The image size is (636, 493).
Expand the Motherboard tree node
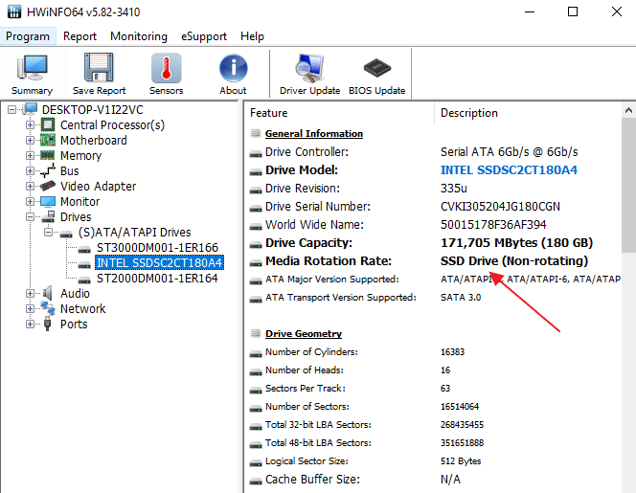pyautogui.click(x=30, y=140)
